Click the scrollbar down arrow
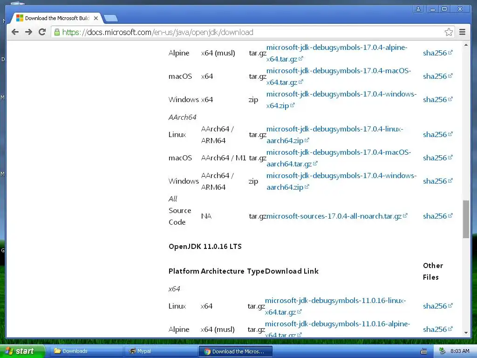The image size is (477, 358). coord(466,333)
